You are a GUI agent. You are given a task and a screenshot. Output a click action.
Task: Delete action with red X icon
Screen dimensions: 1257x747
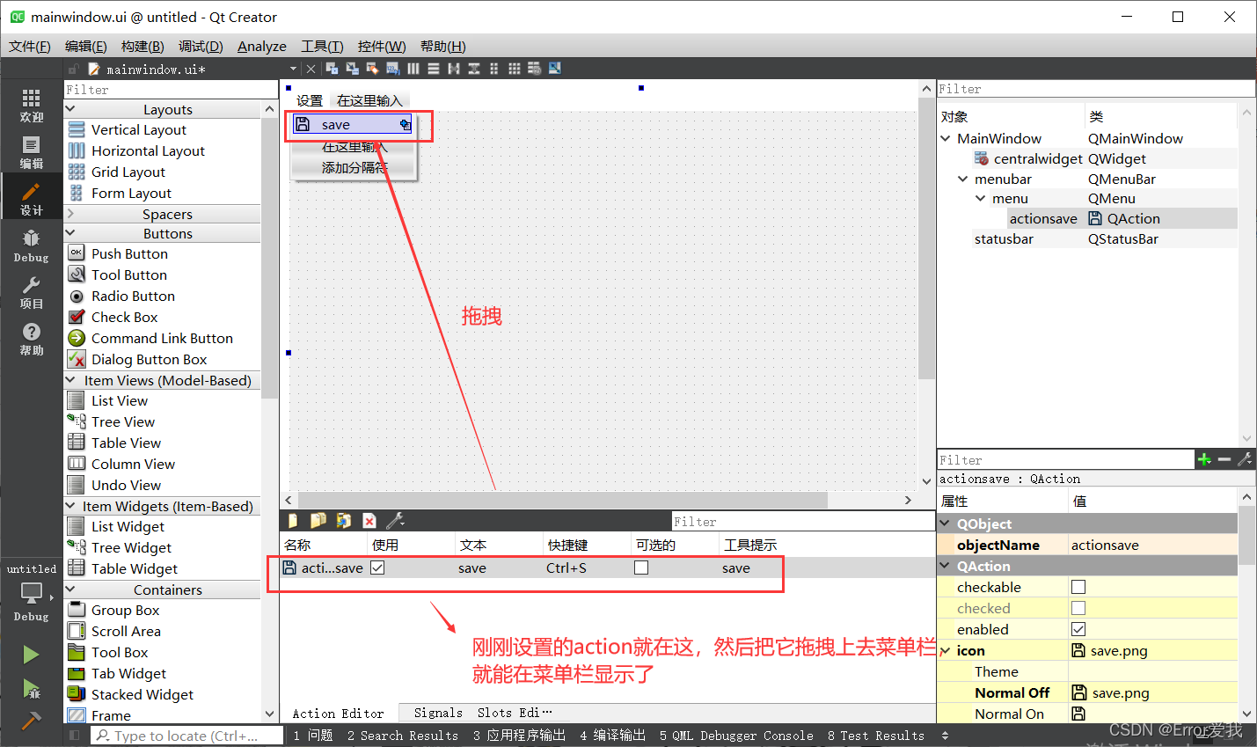click(369, 521)
